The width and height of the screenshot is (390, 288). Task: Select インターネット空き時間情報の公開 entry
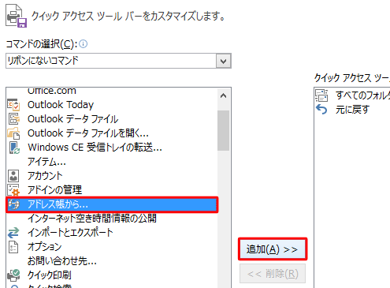coord(112,219)
